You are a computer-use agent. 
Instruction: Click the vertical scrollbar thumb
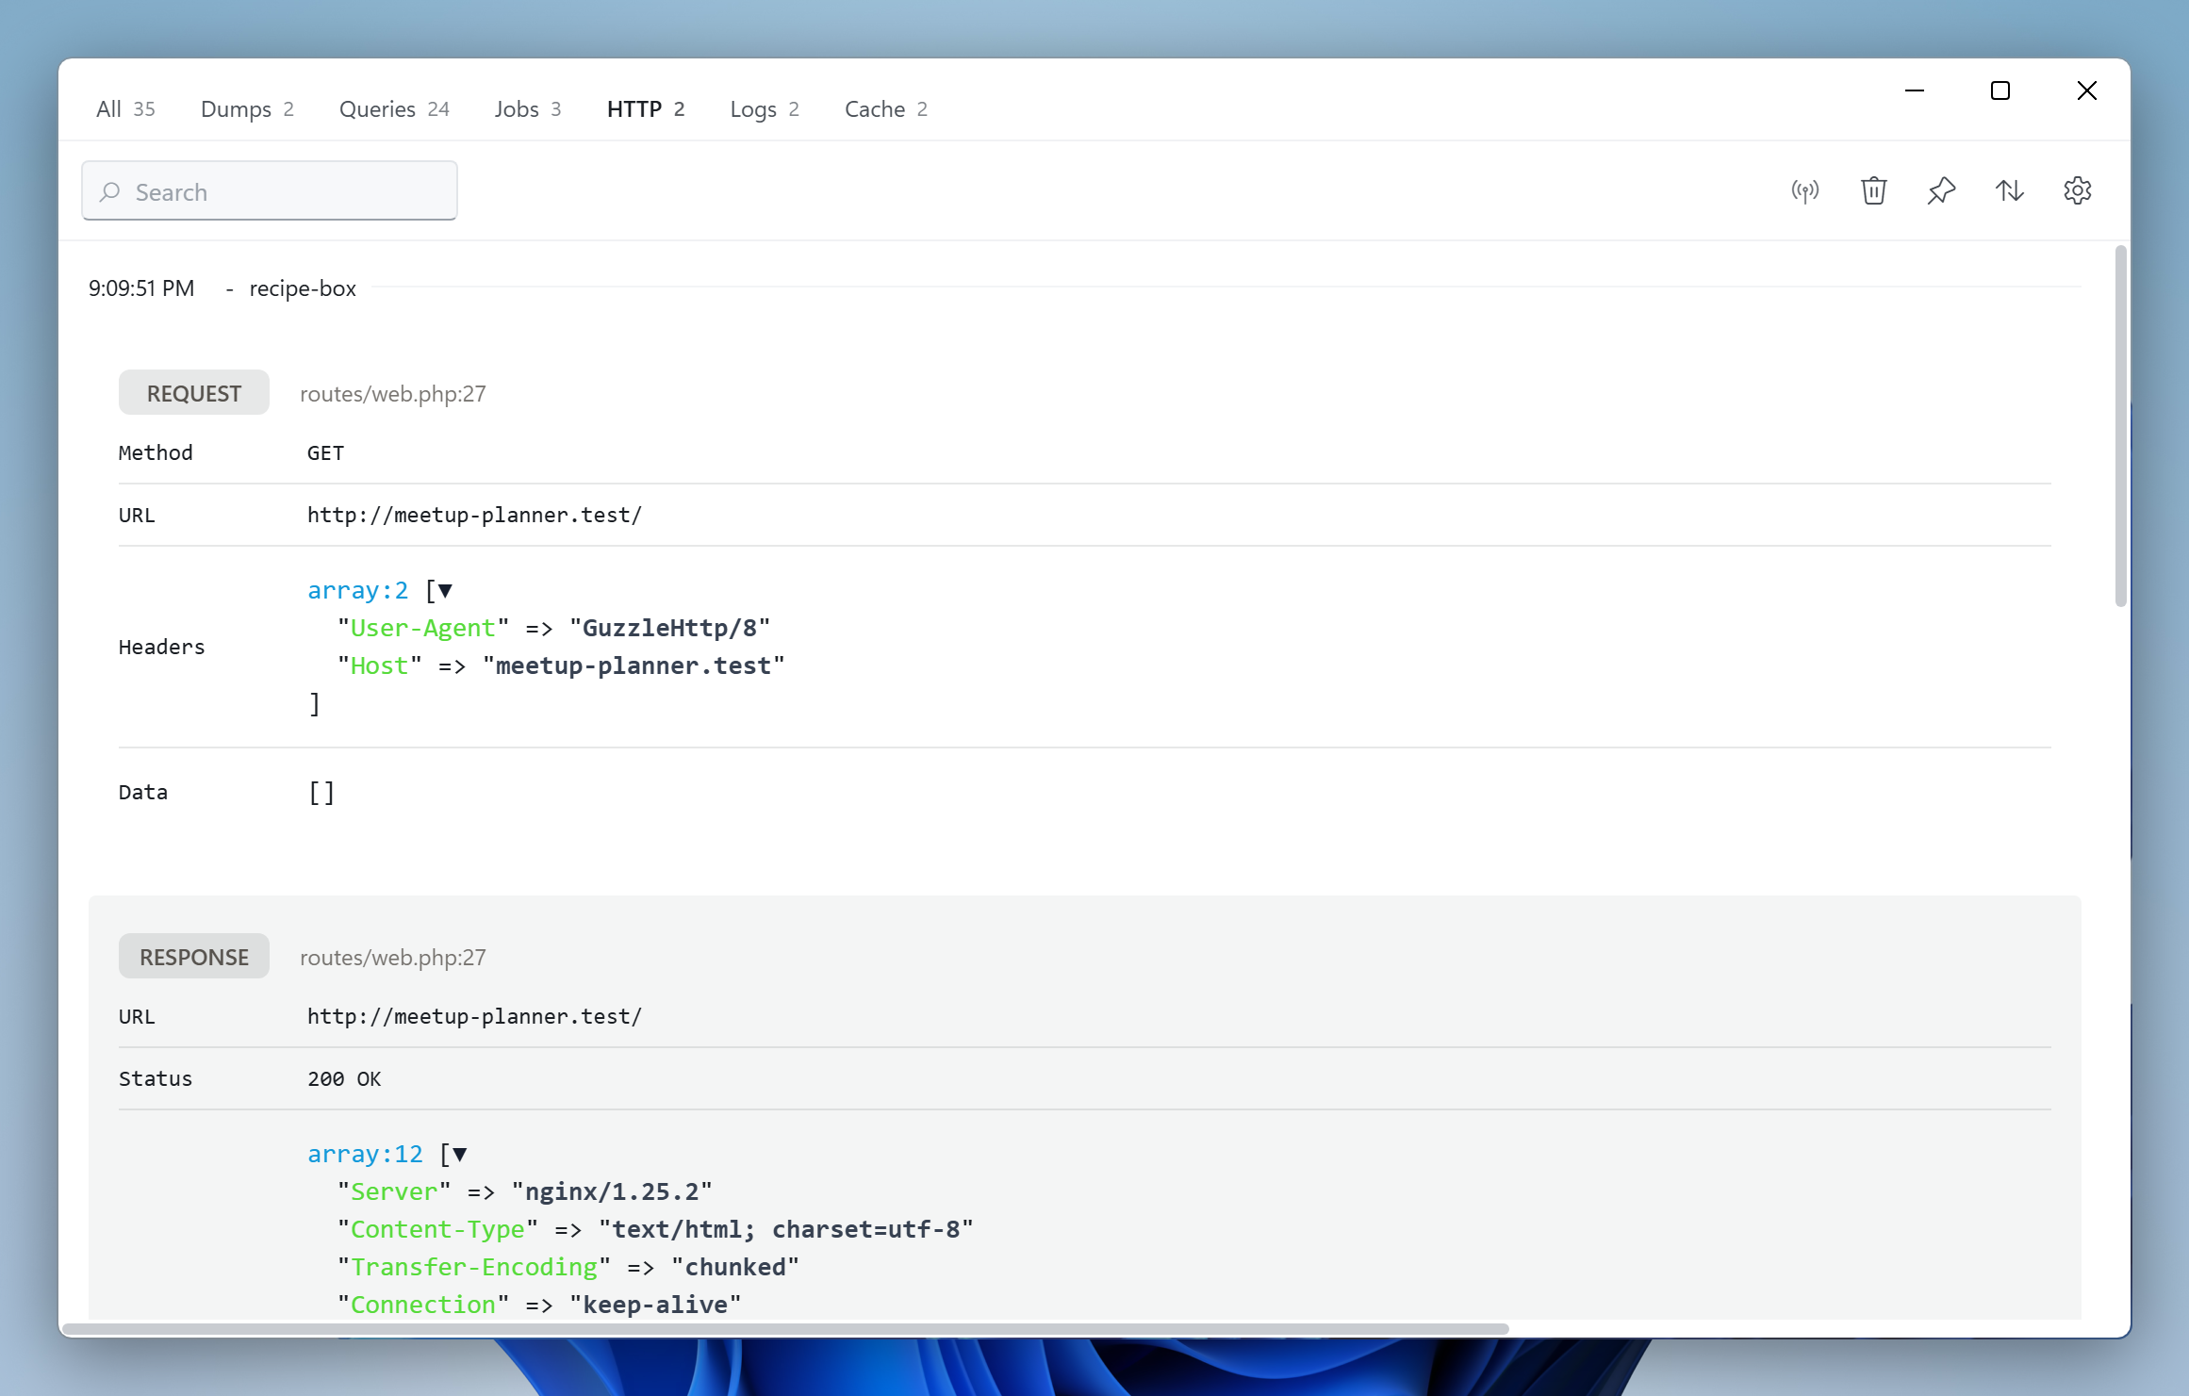coord(2120,426)
